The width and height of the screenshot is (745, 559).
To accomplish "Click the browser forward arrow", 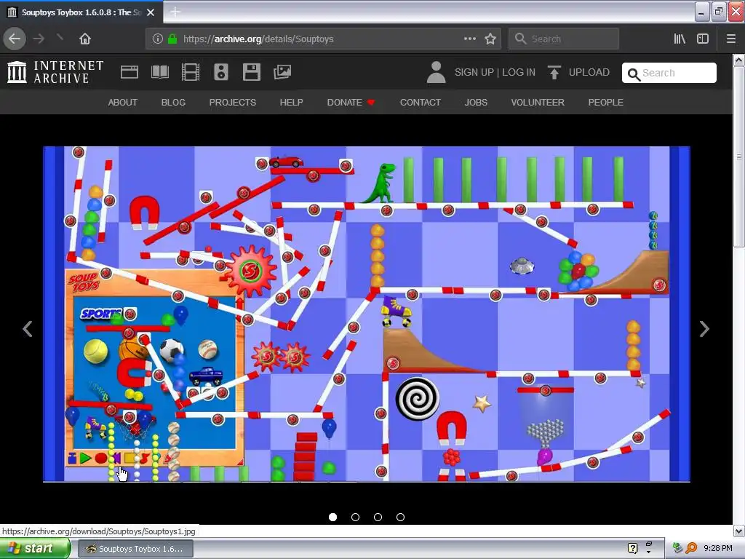I will tap(39, 39).
